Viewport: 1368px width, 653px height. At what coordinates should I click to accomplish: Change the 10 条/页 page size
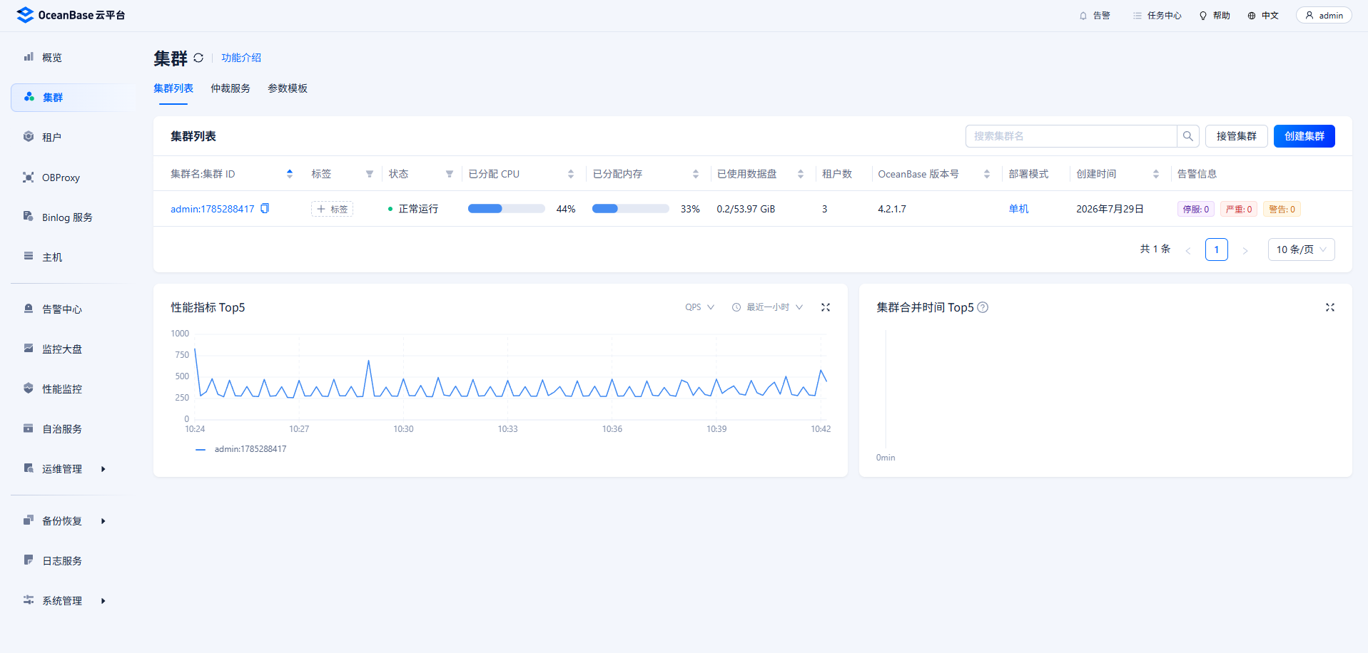click(1301, 250)
